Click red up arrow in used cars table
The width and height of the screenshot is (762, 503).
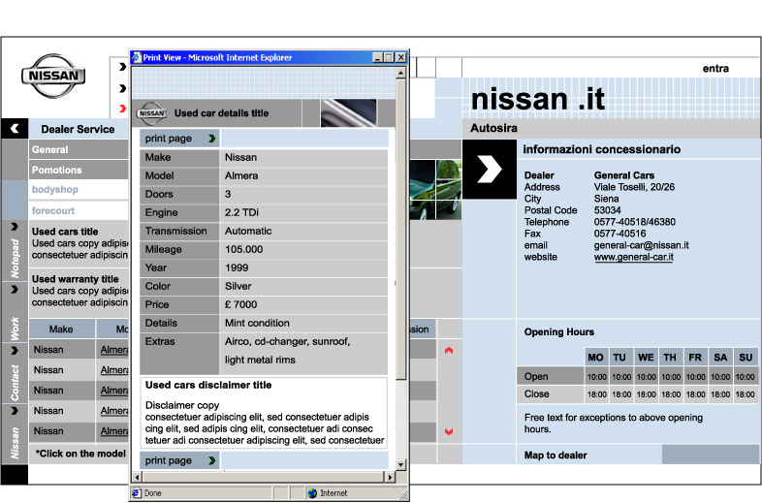449,350
